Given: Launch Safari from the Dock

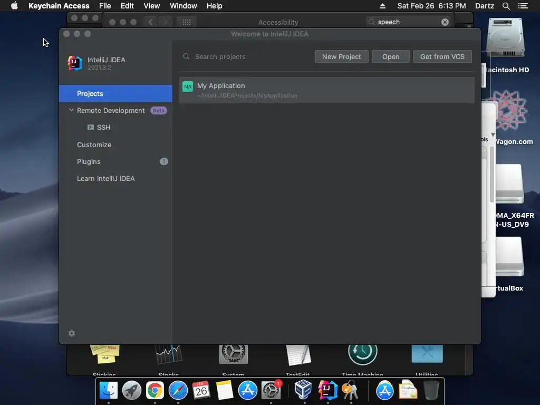Looking at the screenshot, I should click(x=178, y=390).
